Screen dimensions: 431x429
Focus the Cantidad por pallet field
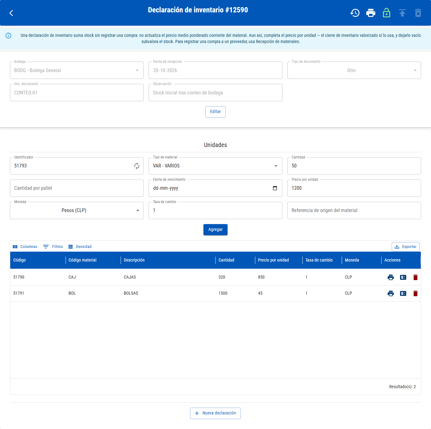coord(77,188)
